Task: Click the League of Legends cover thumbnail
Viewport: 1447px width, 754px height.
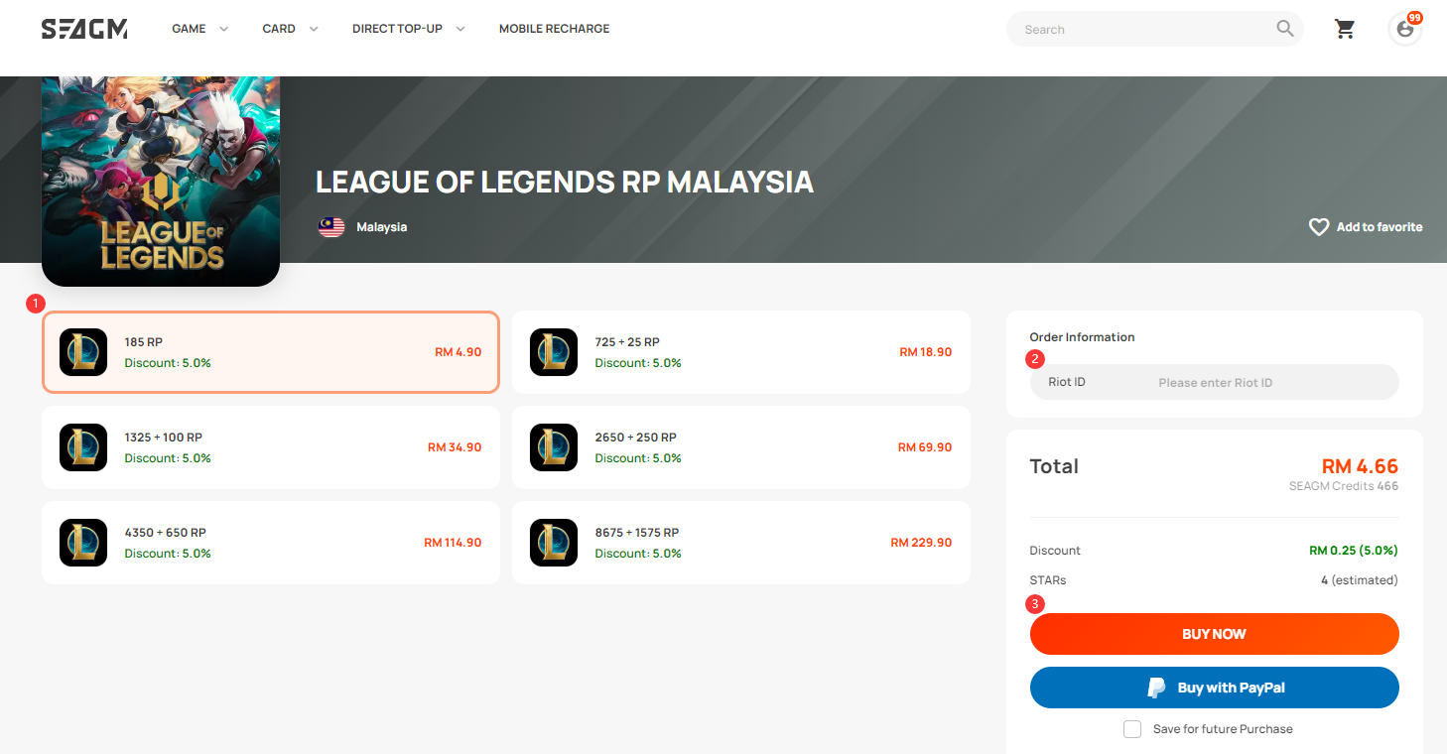Action: [x=161, y=182]
